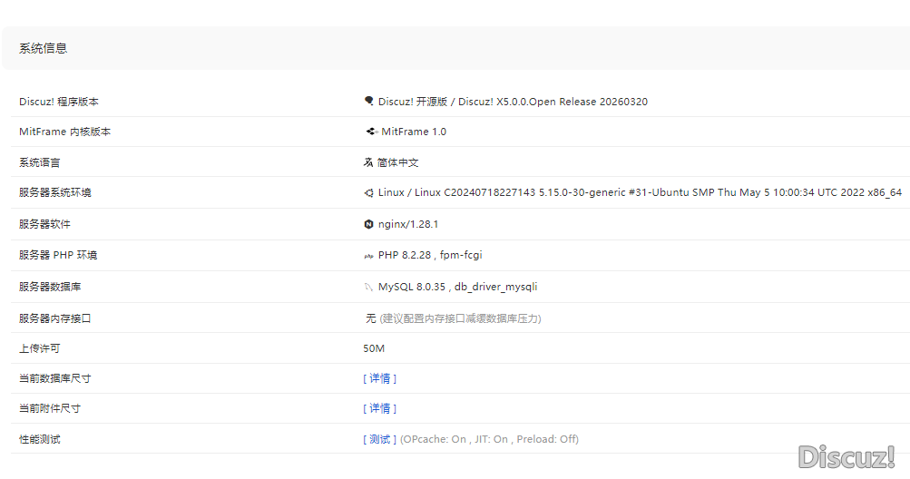910x479 pixels.
Task: Click the 简体中文 language value
Action: pyautogui.click(x=398, y=162)
